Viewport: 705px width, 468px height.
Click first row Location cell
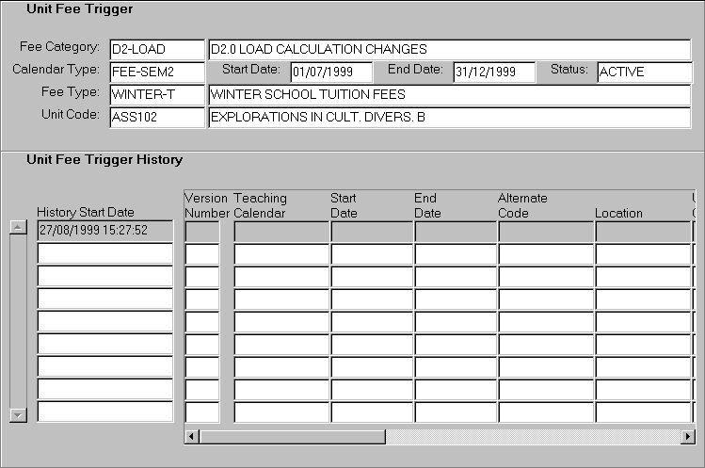(x=642, y=231)
